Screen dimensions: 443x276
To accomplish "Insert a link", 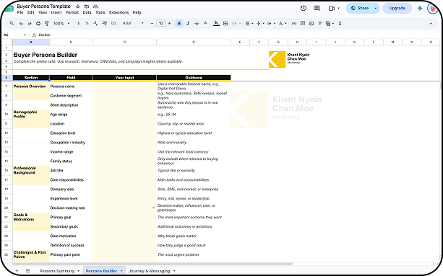I will [x=294, y=23].
